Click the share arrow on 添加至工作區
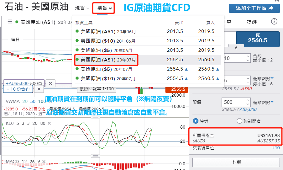 [271, 8]
